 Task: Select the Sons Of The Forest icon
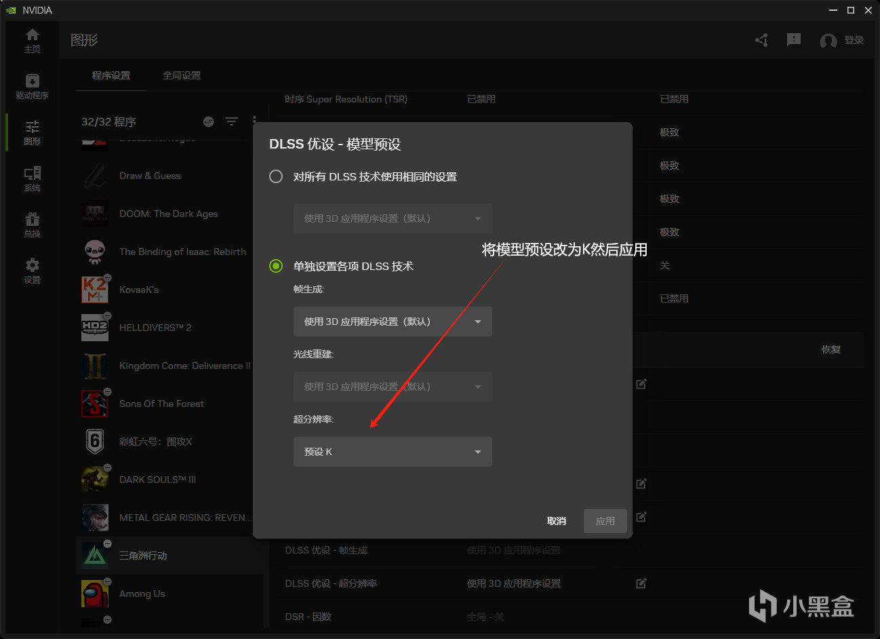[95, 404]
